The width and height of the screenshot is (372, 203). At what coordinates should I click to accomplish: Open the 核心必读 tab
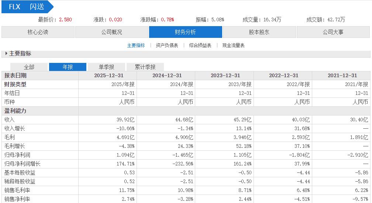pos(38,32)
